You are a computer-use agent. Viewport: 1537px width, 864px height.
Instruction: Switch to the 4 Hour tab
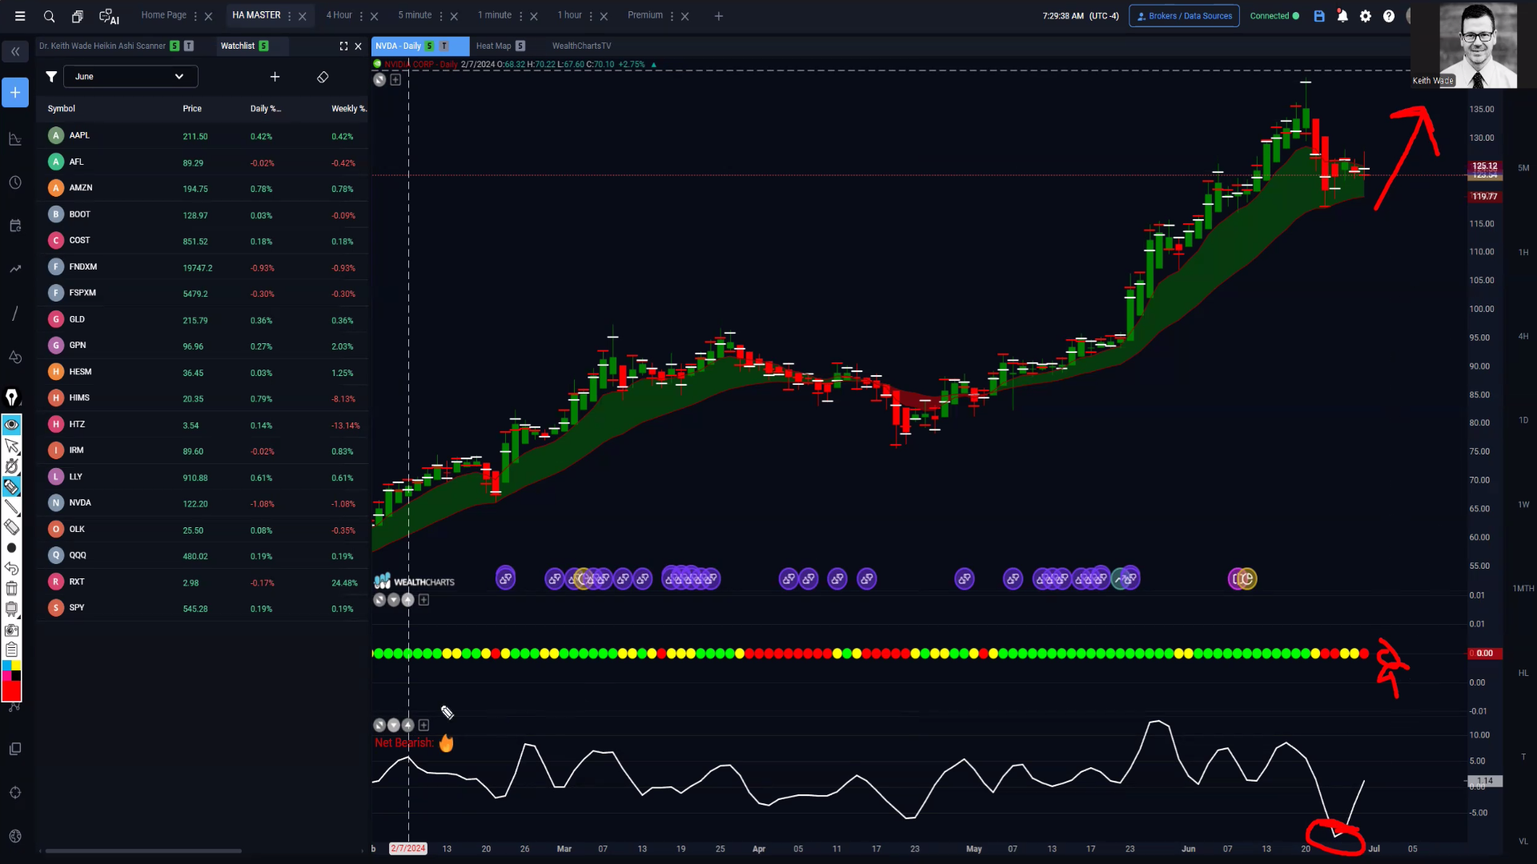pyautogui.click(x=339, y=15)
